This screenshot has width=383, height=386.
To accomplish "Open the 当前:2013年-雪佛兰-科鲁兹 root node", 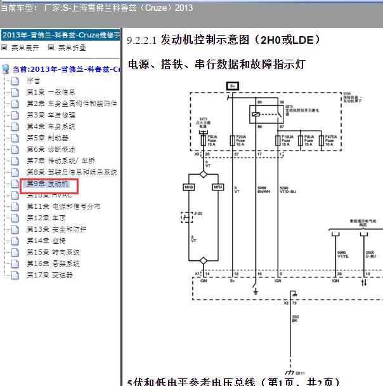I will tap(66, 69).
